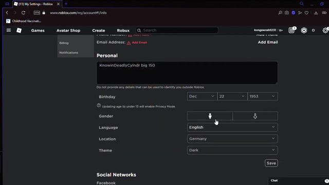Click the Social Networks heading
This screenshot has height=185, width=329.
(116, 175)
